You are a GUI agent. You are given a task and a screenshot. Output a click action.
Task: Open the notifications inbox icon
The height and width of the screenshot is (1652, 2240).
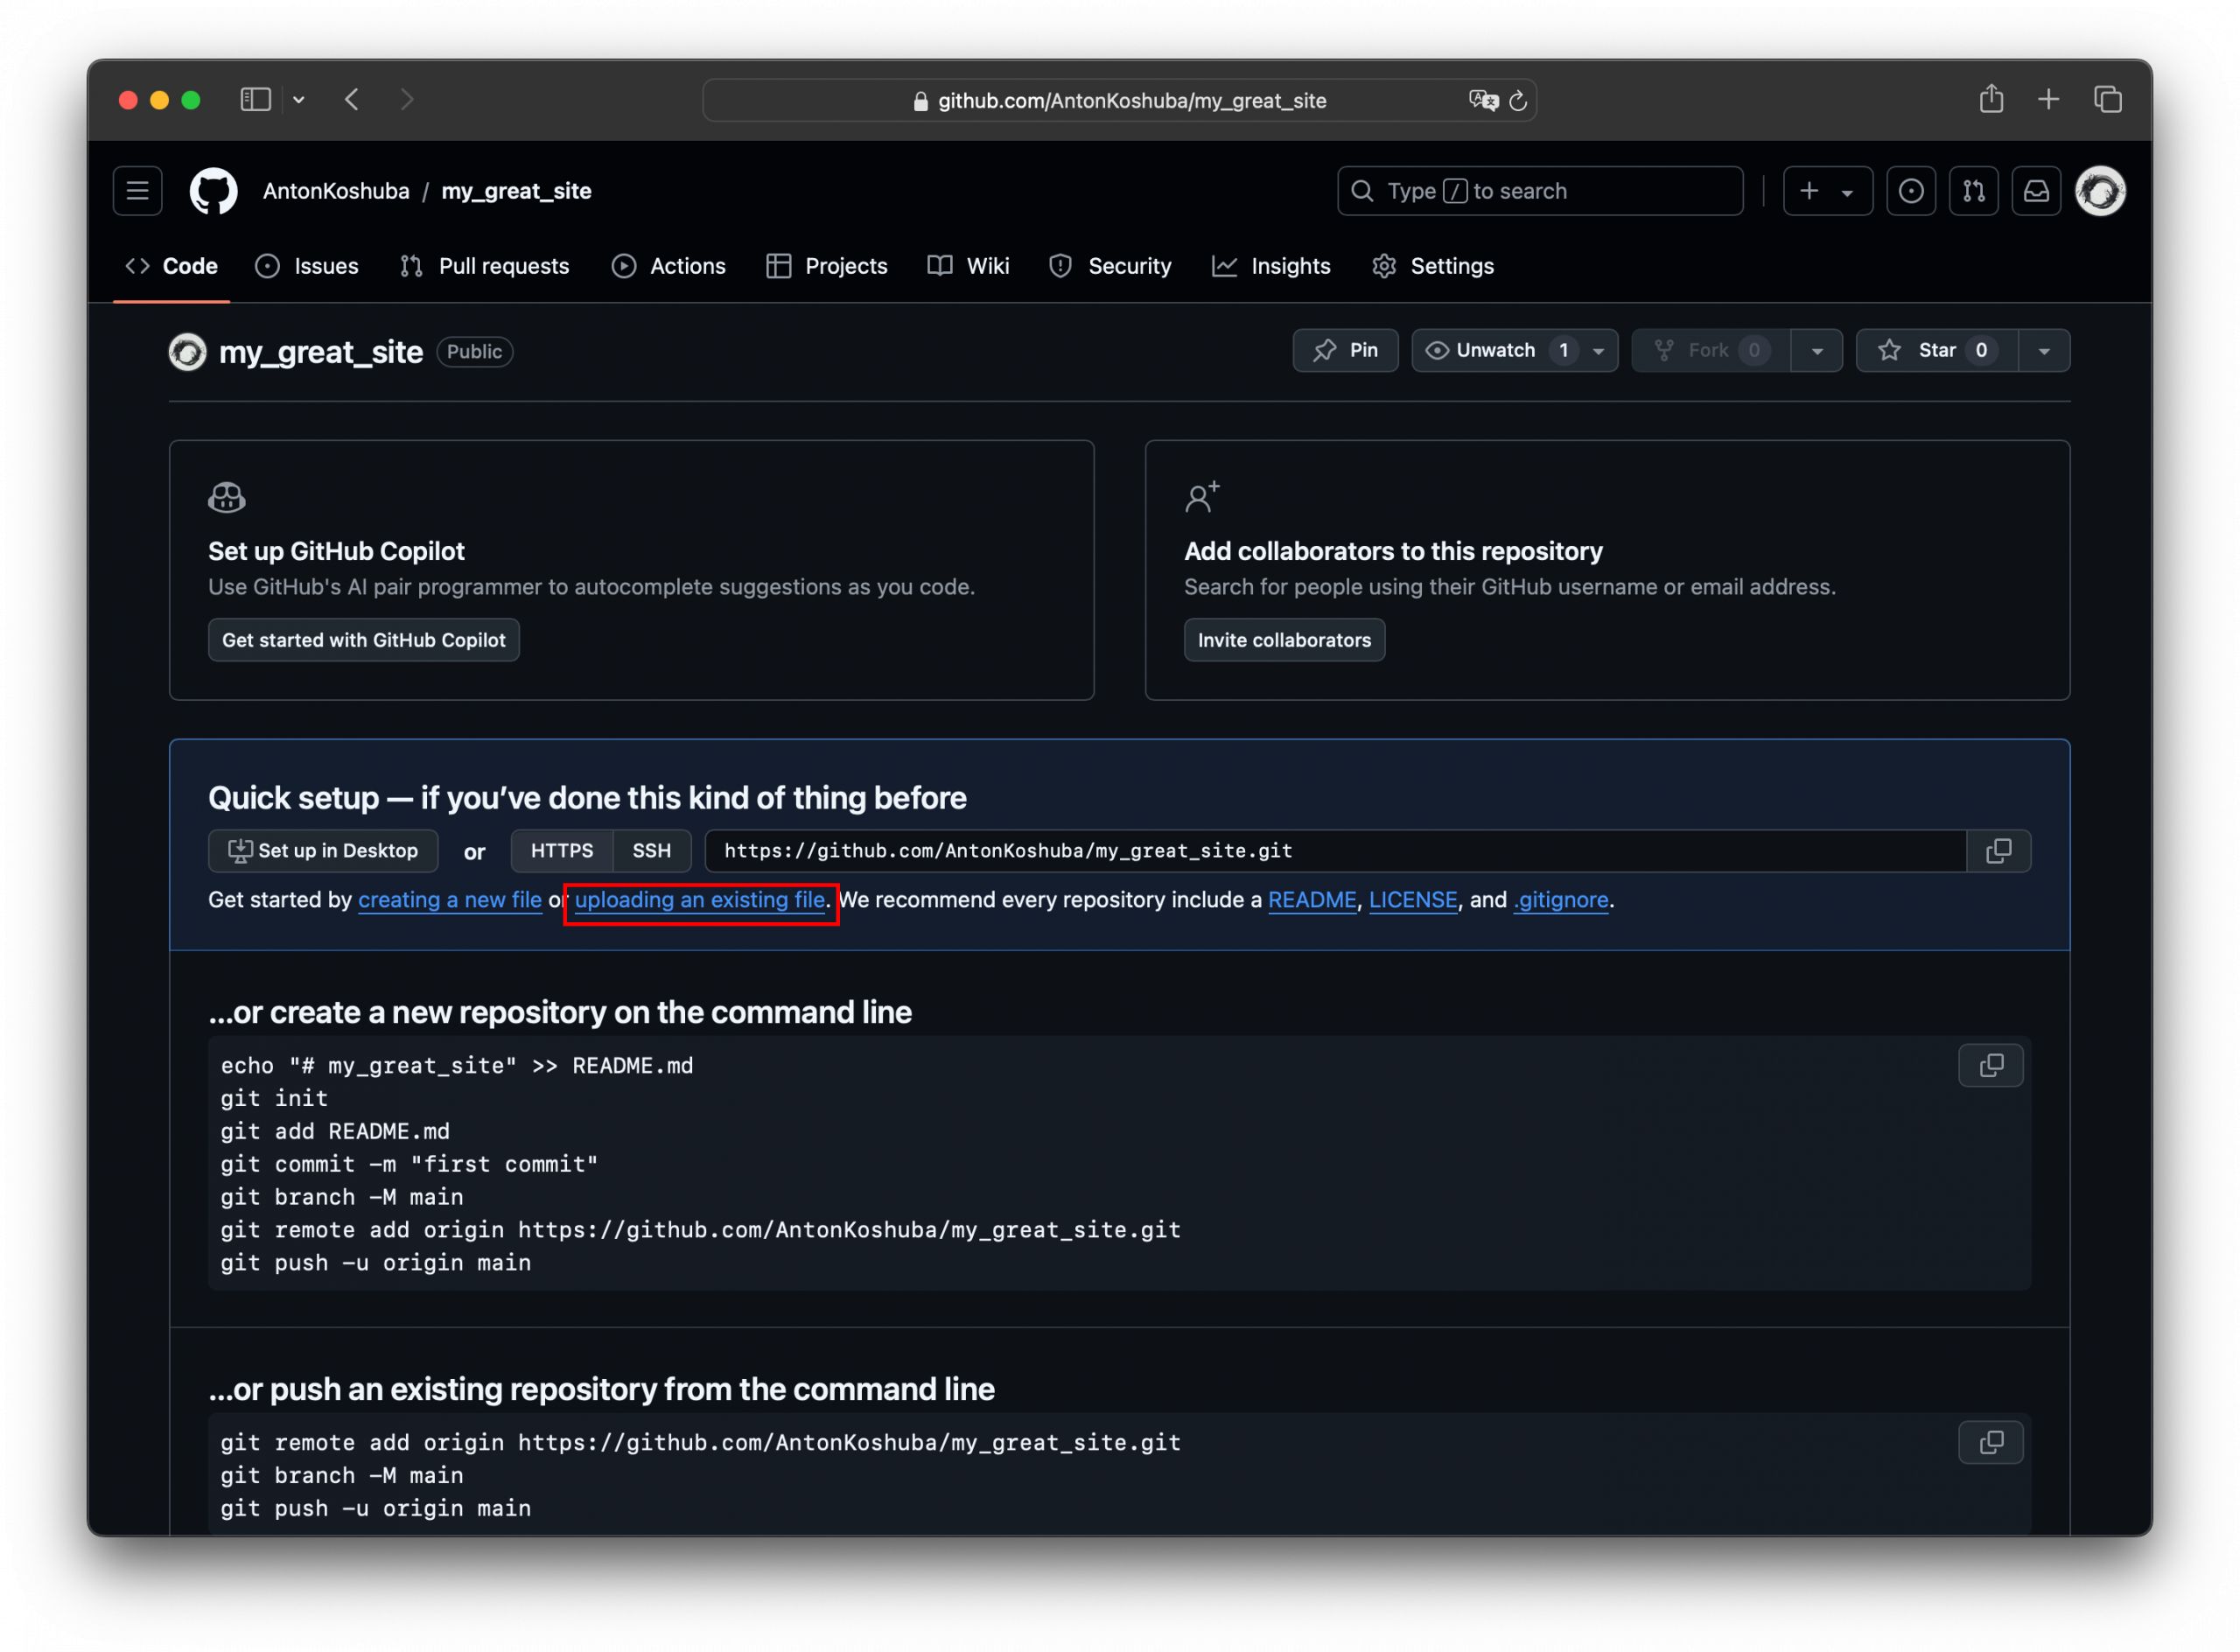pyautogui.click(x=2036, y=190)
